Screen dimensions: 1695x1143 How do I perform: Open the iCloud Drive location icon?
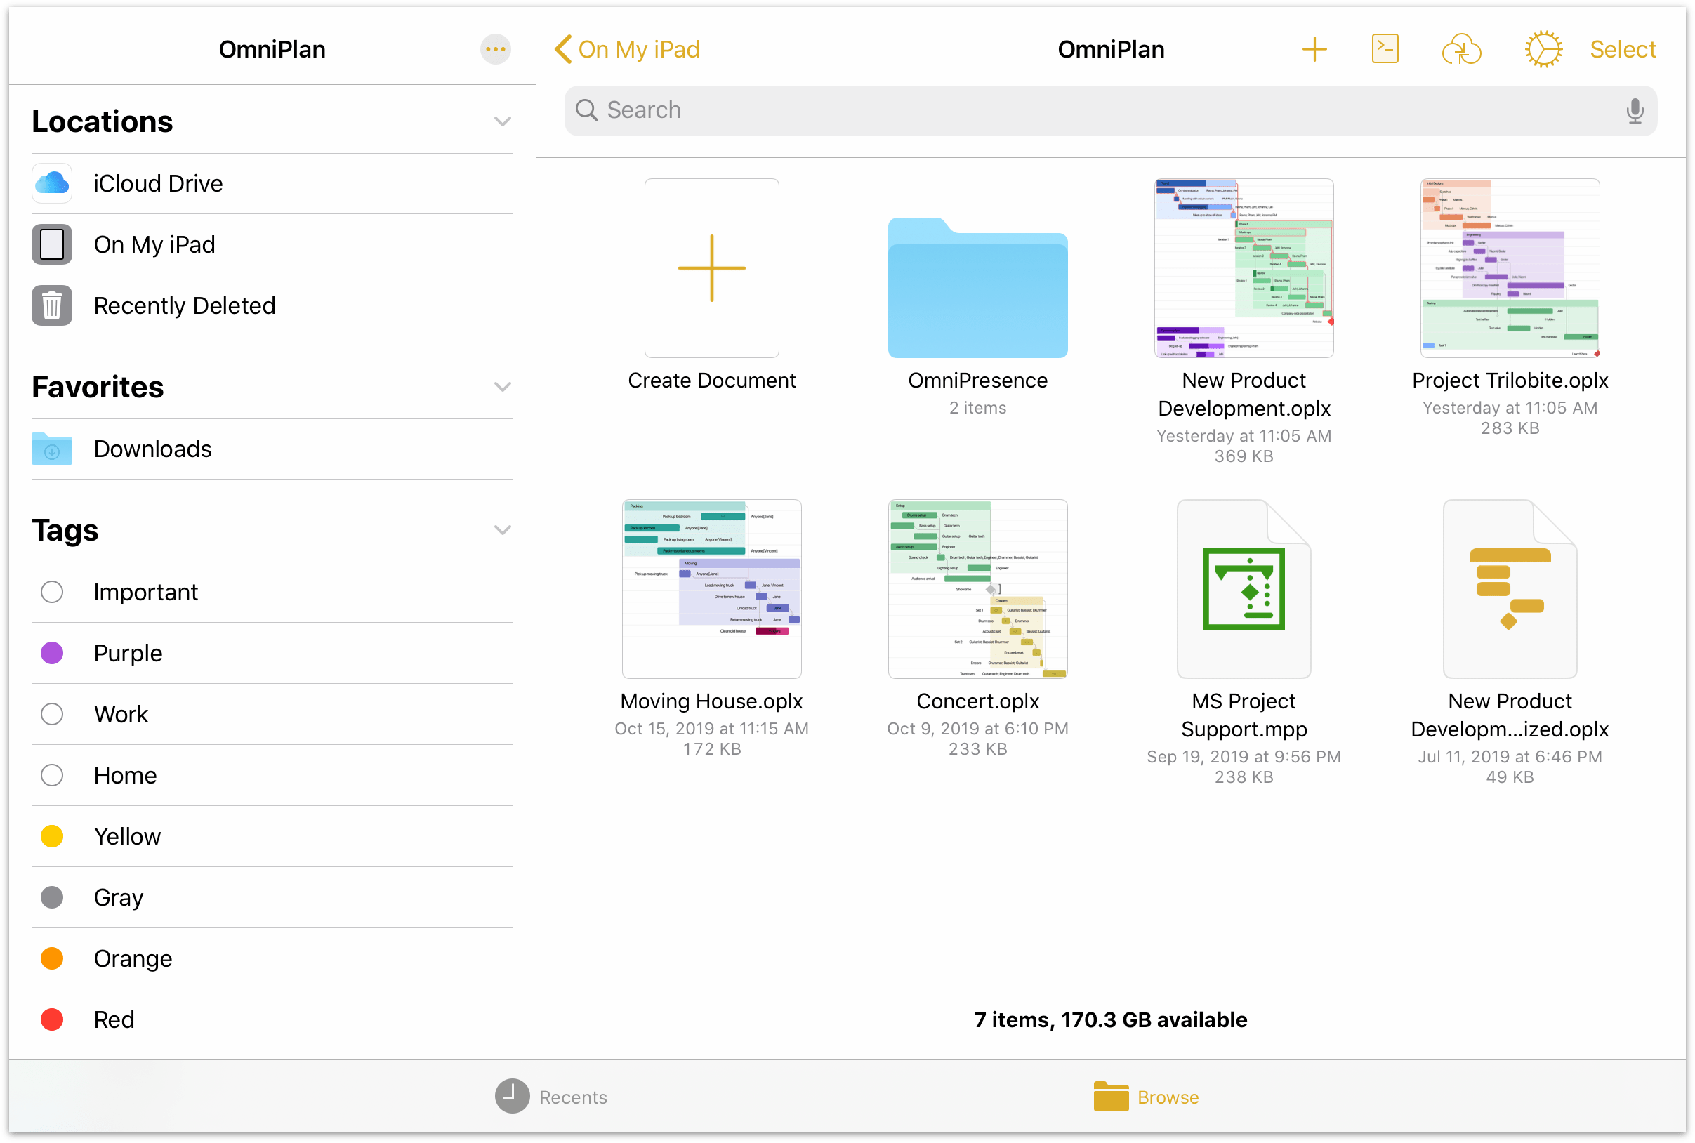[x=52, y=181]
